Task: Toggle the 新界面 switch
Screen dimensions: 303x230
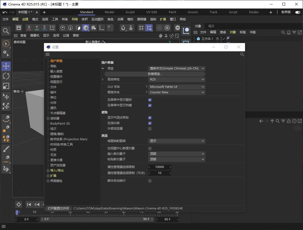Action: point(298,12)
